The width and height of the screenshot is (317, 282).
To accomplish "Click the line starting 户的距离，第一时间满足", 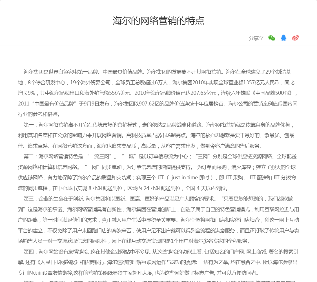I will click(158, 220).
